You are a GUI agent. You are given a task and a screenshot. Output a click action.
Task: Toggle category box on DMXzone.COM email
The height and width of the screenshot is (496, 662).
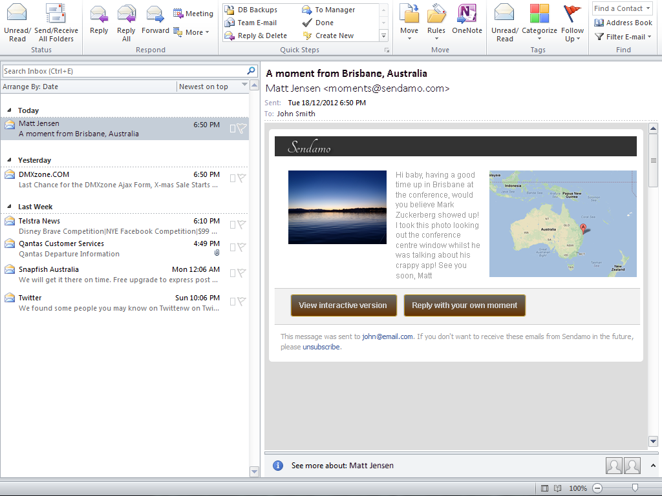tap(233, 179)
